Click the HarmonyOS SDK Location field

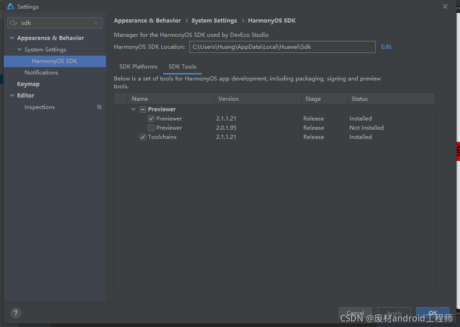pyautogui.click(x=282, y=47)
